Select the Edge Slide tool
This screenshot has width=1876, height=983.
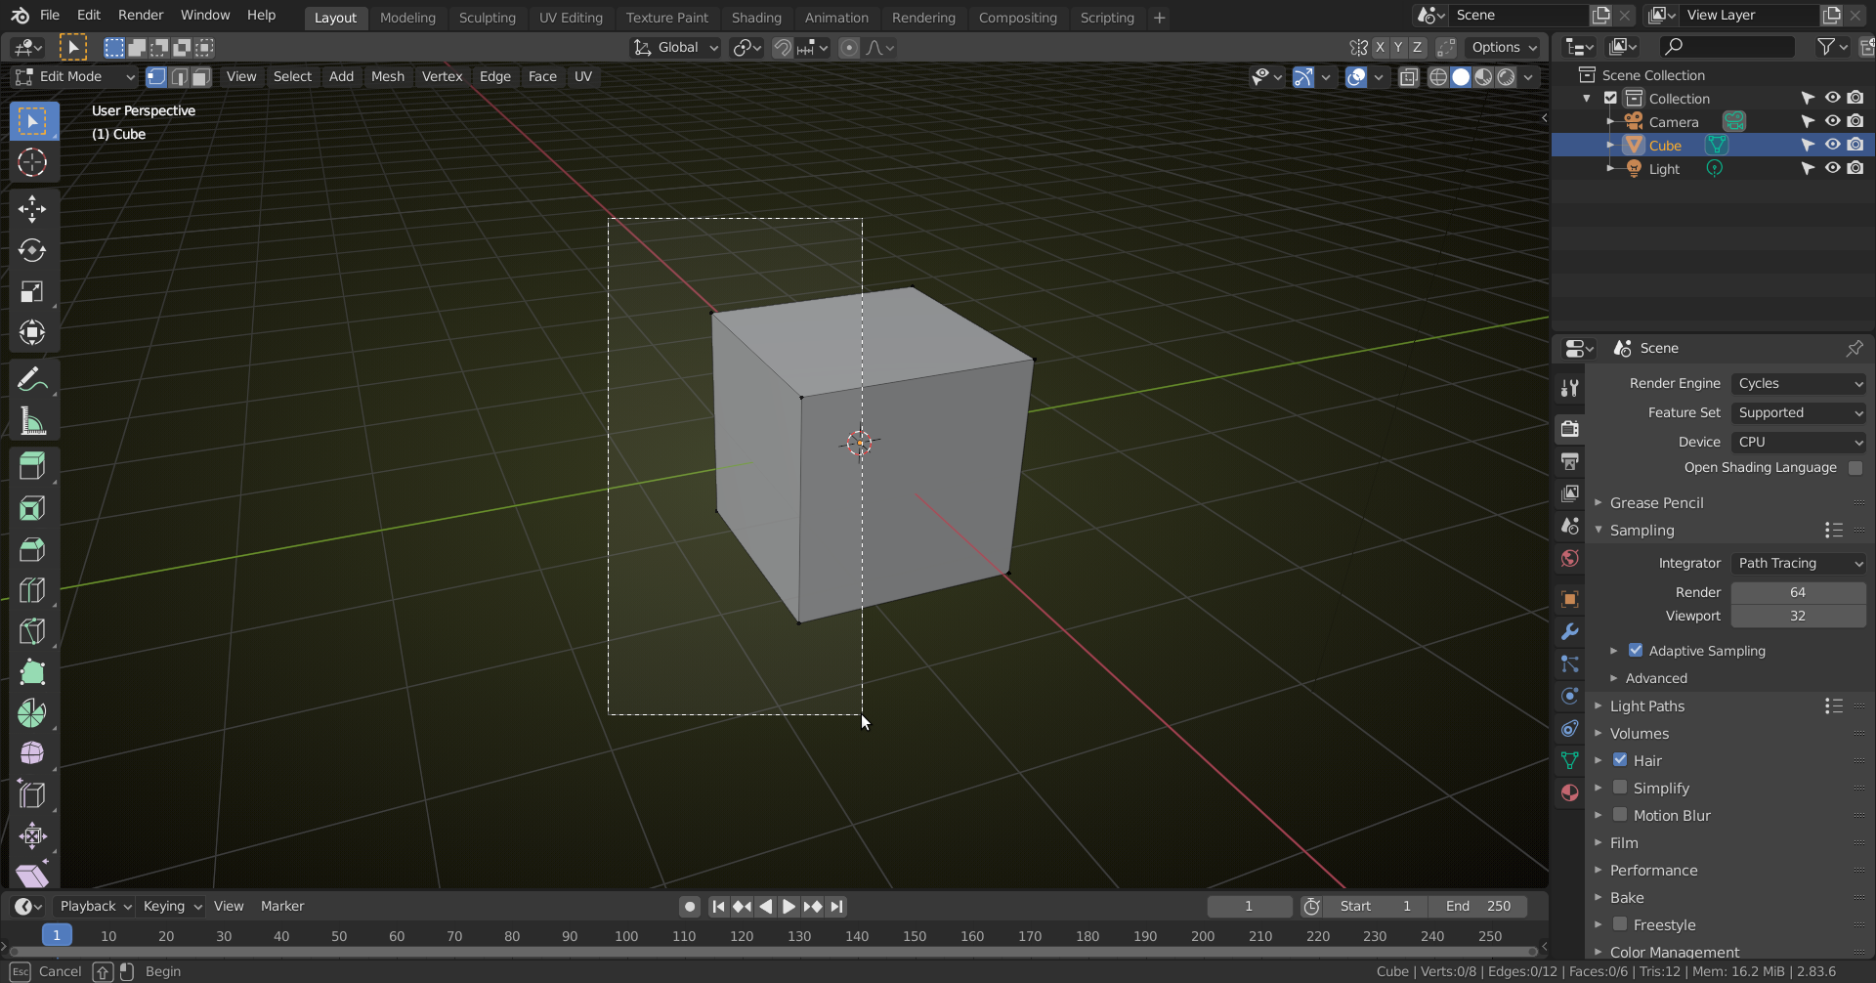click(32, 795)
